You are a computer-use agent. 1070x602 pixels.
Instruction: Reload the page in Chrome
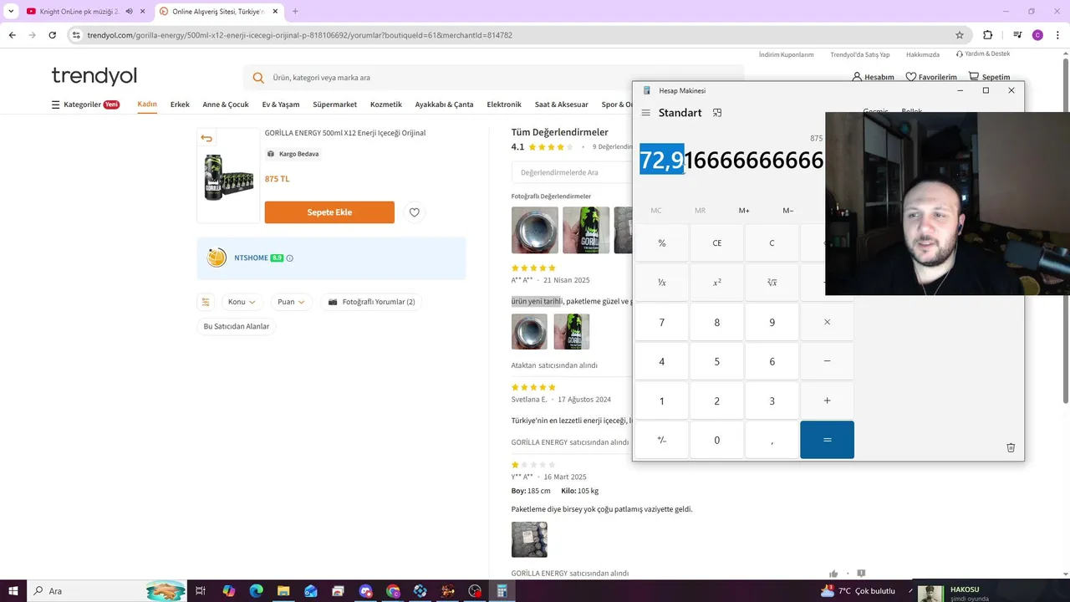tap(53, 35)
